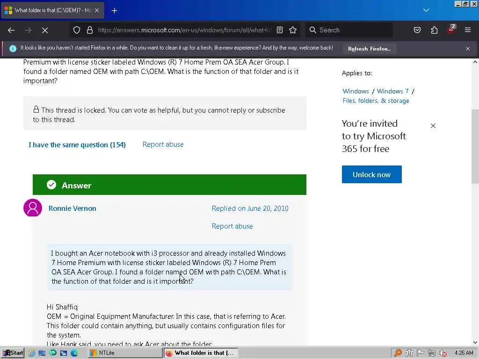The height and width of the screenshot is (359, 479).
Task: Open the tracking protection shield icon
Action: coord(77,30)
